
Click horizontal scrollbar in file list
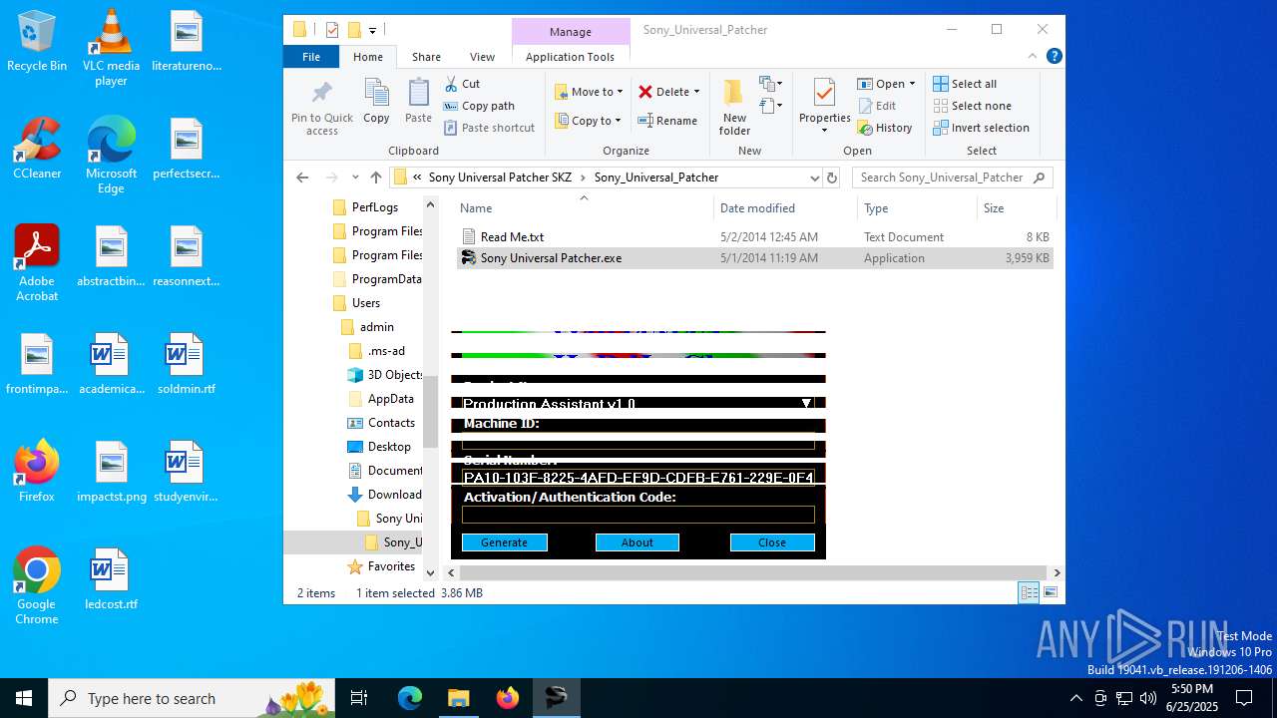pos(753,572)
